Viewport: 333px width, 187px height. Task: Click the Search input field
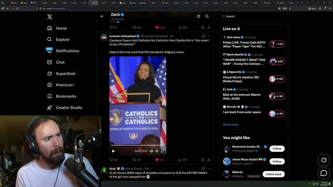pos(254,16)
